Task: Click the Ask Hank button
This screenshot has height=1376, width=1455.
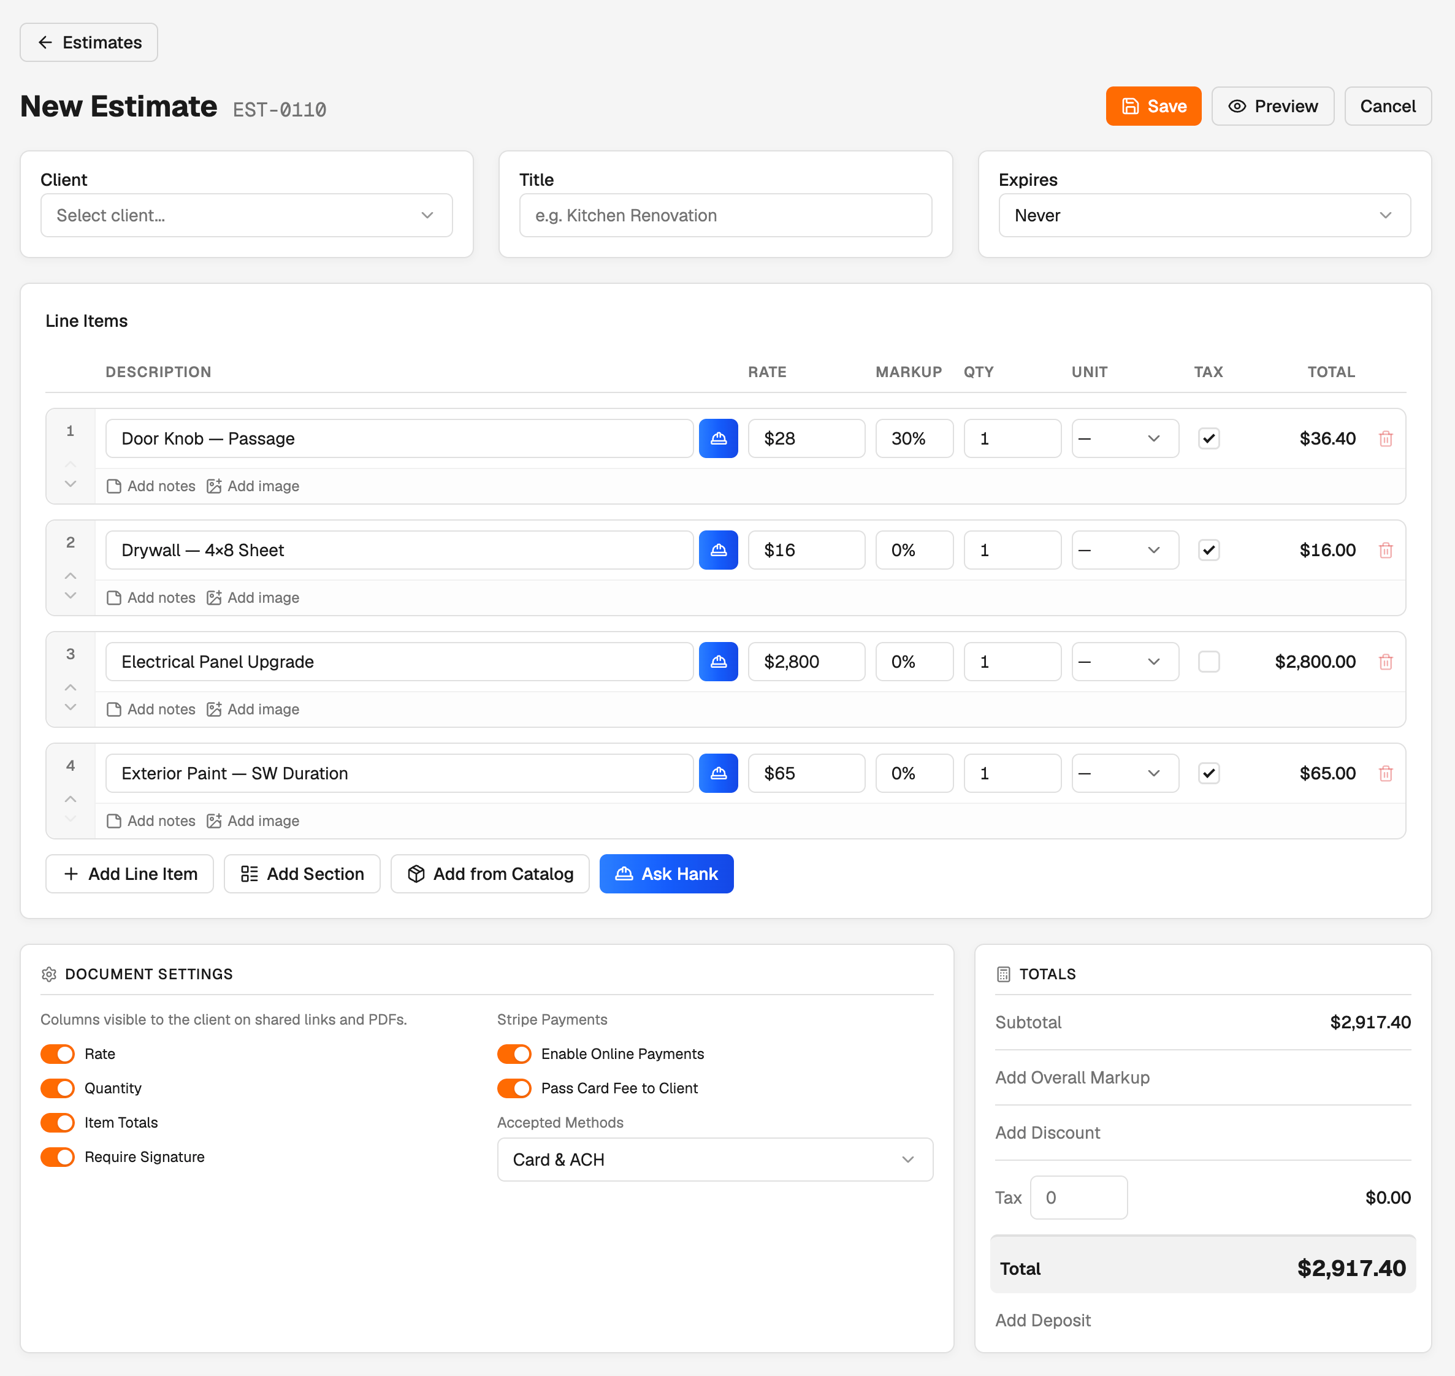Action: (x=666, y=874)
